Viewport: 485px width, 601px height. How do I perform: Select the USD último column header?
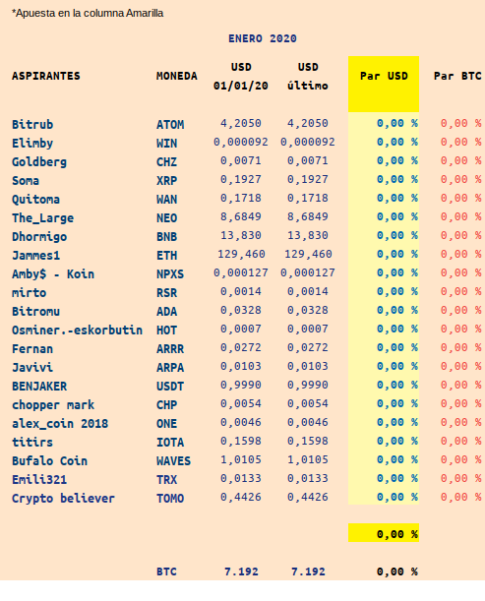pos(308,77)
